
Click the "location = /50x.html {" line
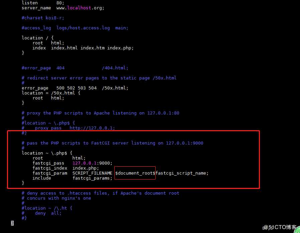51,93
